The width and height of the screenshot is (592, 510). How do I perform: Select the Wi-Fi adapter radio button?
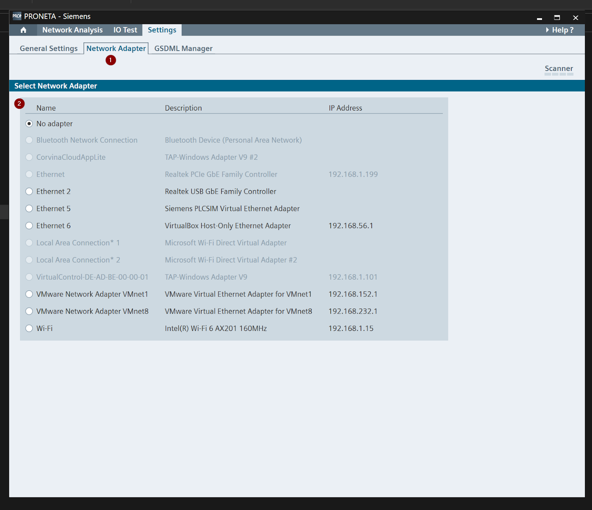point(29,328)
